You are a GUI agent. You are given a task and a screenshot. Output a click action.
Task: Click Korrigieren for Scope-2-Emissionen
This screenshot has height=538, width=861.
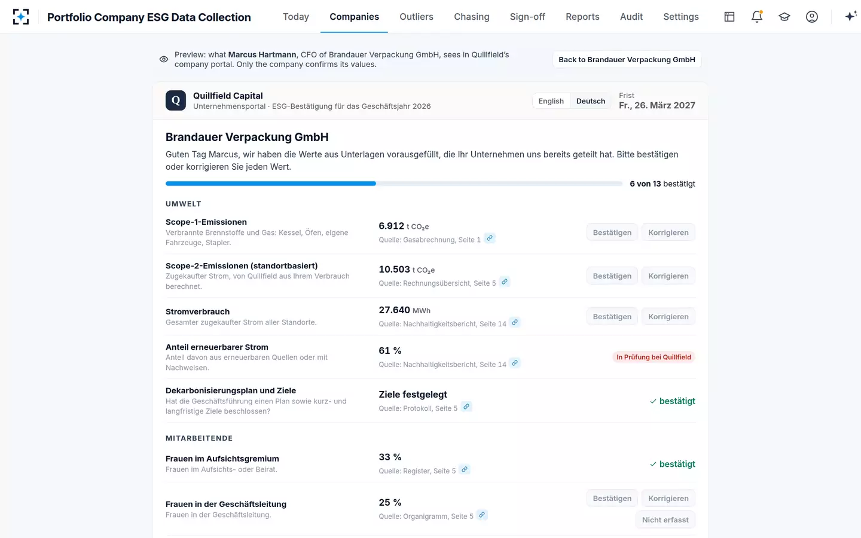click(x=668, y=276)
